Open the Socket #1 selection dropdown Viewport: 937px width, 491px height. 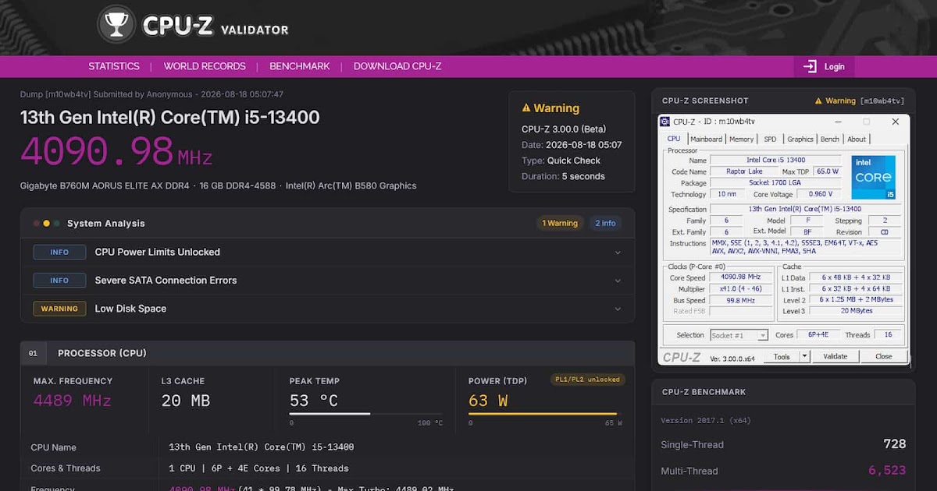click(x=739, y=335)
